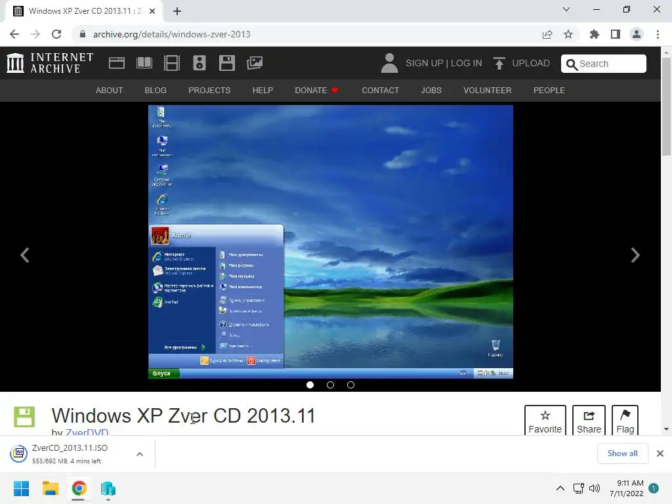Screen dimensions: 672x504
Task: Open the ZverDVD author link
Action: tap(87, 432)
